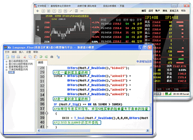Click the vertical scrollbar thumb in editor
Image resolution: width=193 pixels, height=140 pixels.
pyautogui.click(x=151, y=116)
